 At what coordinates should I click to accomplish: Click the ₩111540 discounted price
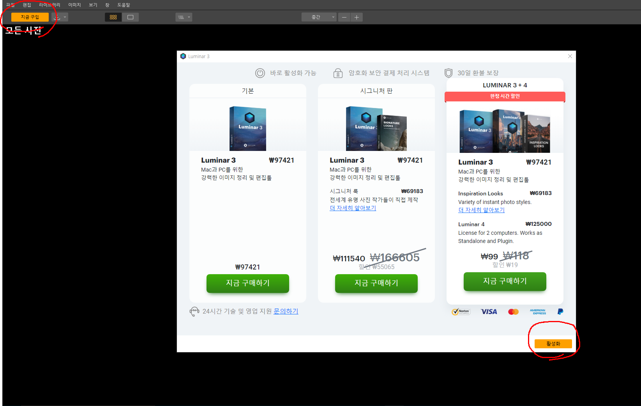(349, 258)
